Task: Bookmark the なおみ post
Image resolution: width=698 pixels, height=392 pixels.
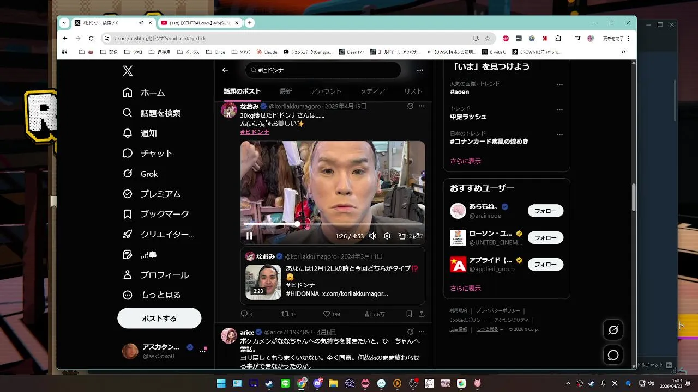Action: [x=409, y=314]
